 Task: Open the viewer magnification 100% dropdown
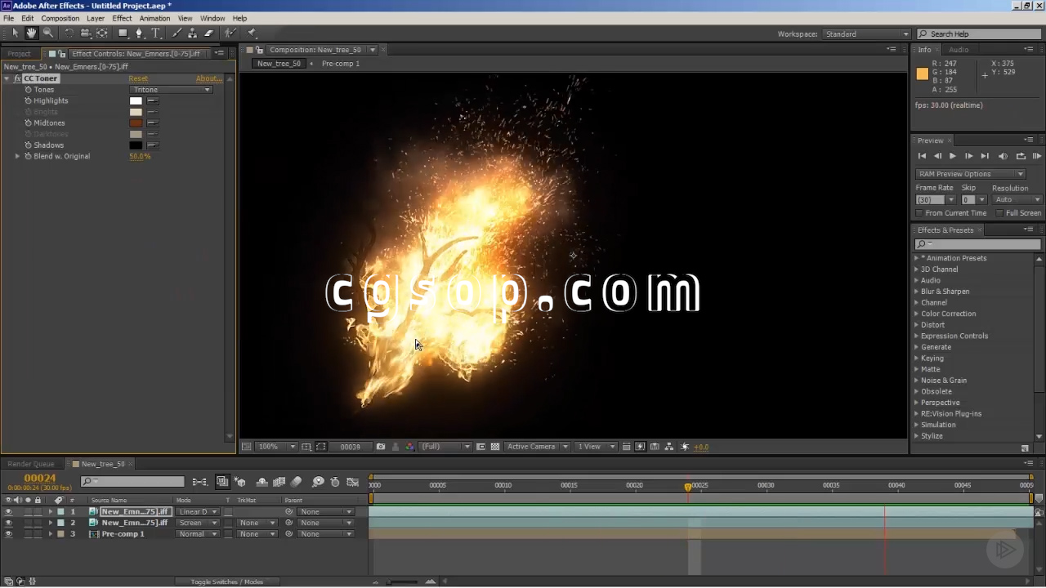pyautogui.click(x=276, y=447)
